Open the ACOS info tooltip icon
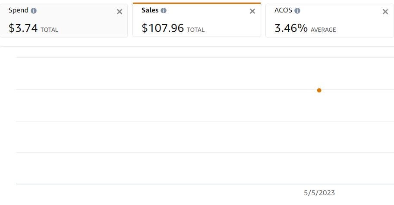 click(x=297, y=11)
